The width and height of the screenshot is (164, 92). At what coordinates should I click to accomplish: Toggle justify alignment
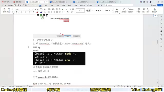(x=57, y=12)
